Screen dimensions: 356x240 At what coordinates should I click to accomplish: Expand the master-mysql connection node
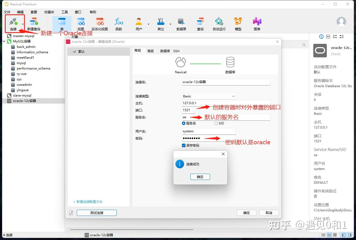click(x=4, y=36)
